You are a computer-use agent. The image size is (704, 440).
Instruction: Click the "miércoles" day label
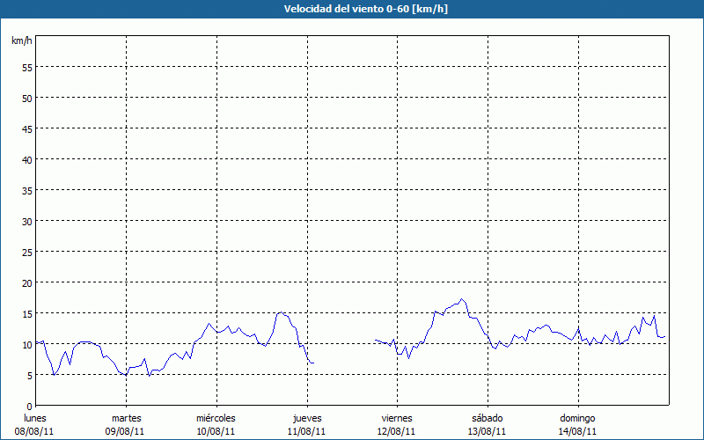point(216,418)
